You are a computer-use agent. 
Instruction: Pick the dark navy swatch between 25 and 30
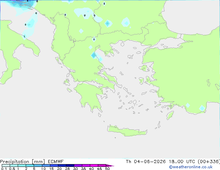click(x=70, y=165)
